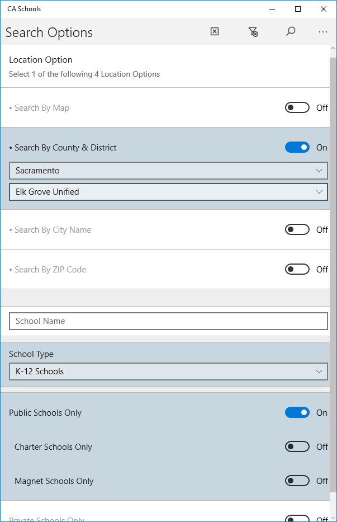Enable Charter Schools Only switch
Viewport: 337px width, 522px height.
tap(297, 446)
